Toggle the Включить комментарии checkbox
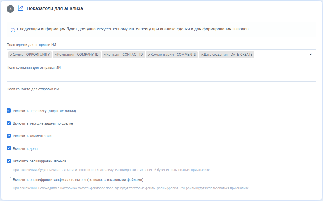Image resolution: width=323 pixels, height=201 pixels. (x=9, y=136)
